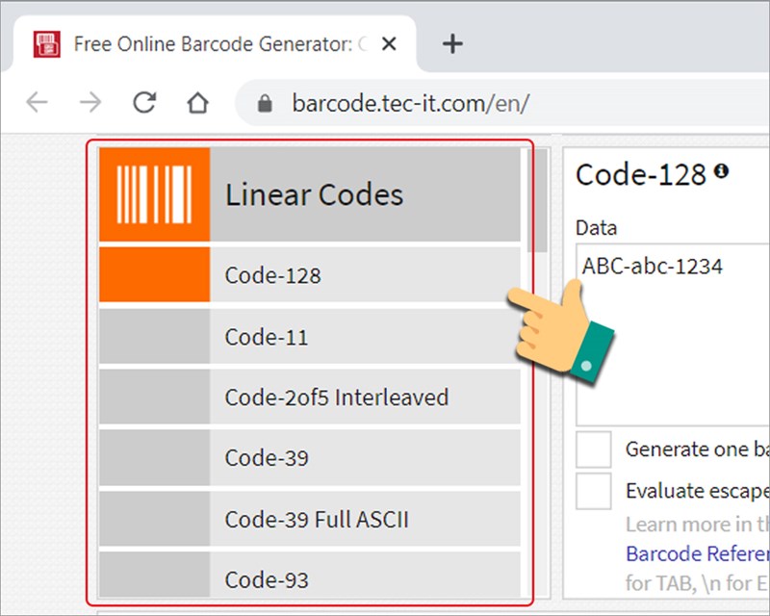Click the orange Code-128 category icon
Viewport: 770px width, 616px height.
click(154, 275)
